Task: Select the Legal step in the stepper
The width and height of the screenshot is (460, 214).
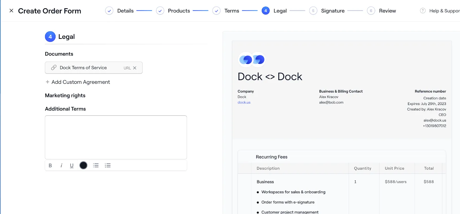Action: [280, 11]
